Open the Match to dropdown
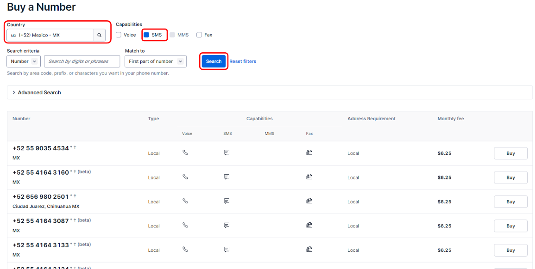The width and height of the screenshot is (535, 269). 155,61
